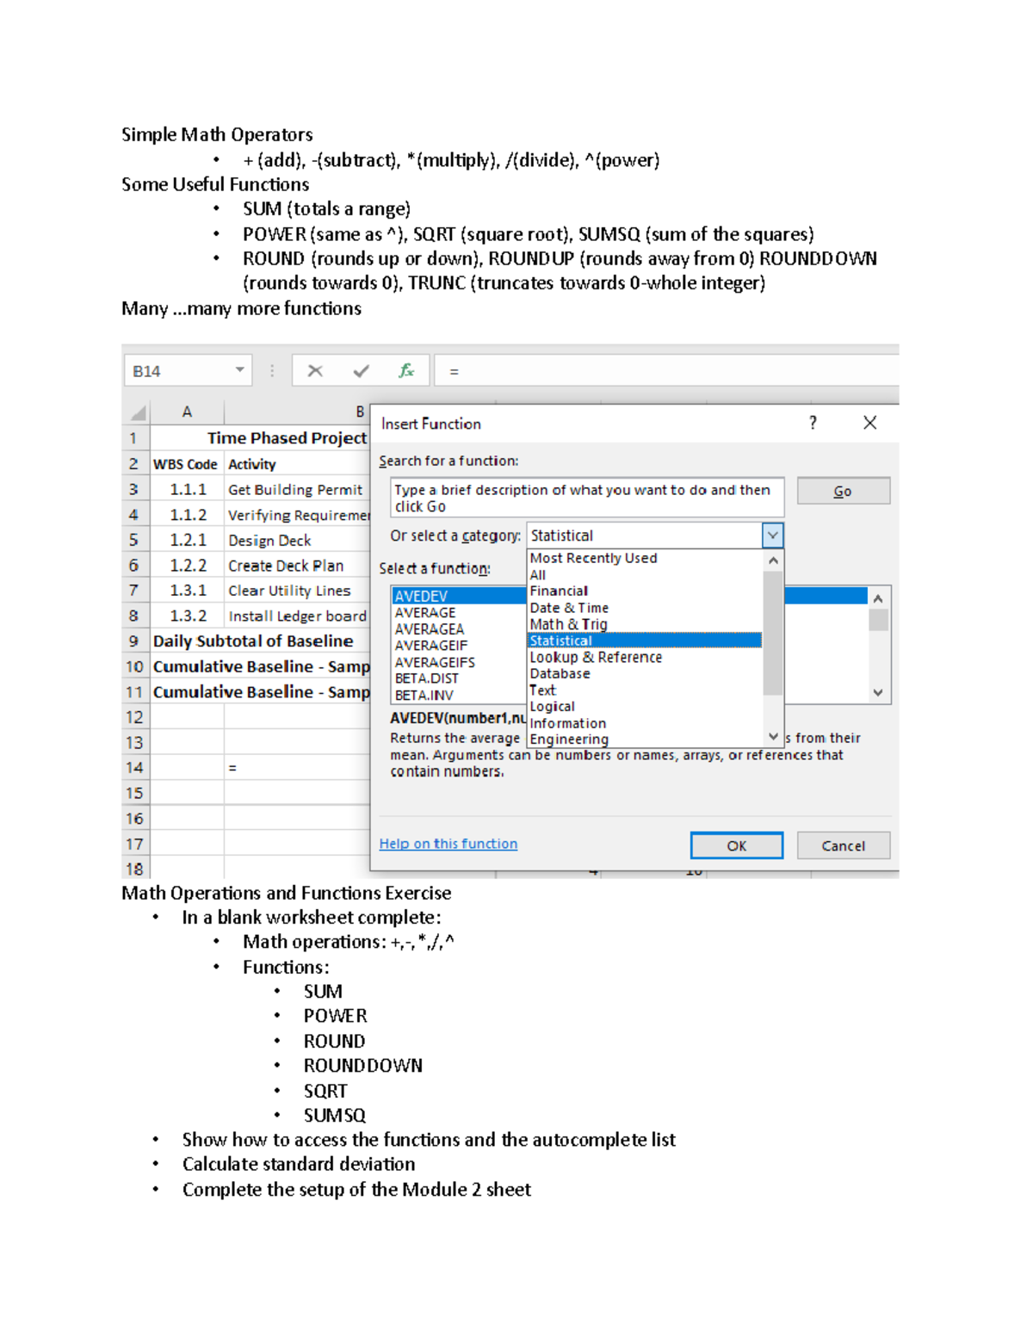The height and width of the screenshot is (1337, 1033).
Task: Click the row 17 header
Action: click(134, 845)
